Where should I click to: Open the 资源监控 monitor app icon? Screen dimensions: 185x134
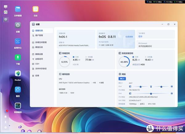(x=18, y=106)
